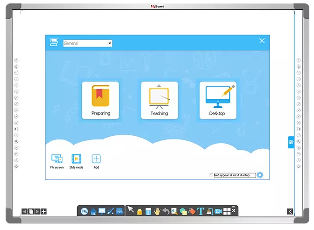Expand the General dropdown
The height and width of the screenshot is (230, 314).
[x=110, y=43]
